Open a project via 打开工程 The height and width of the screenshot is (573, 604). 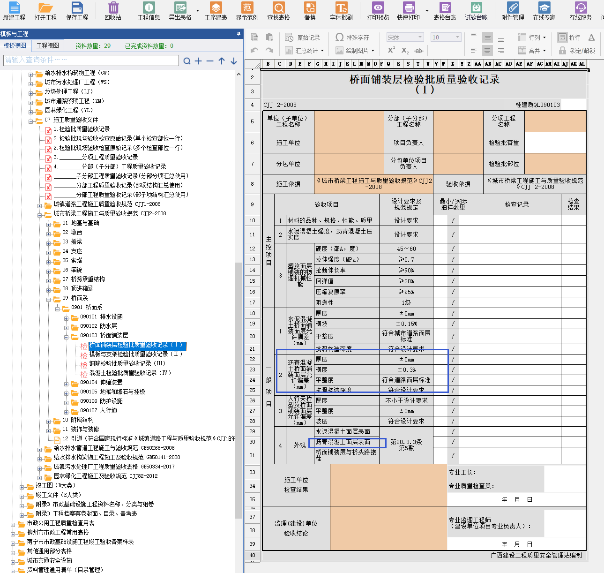(45, 11)
